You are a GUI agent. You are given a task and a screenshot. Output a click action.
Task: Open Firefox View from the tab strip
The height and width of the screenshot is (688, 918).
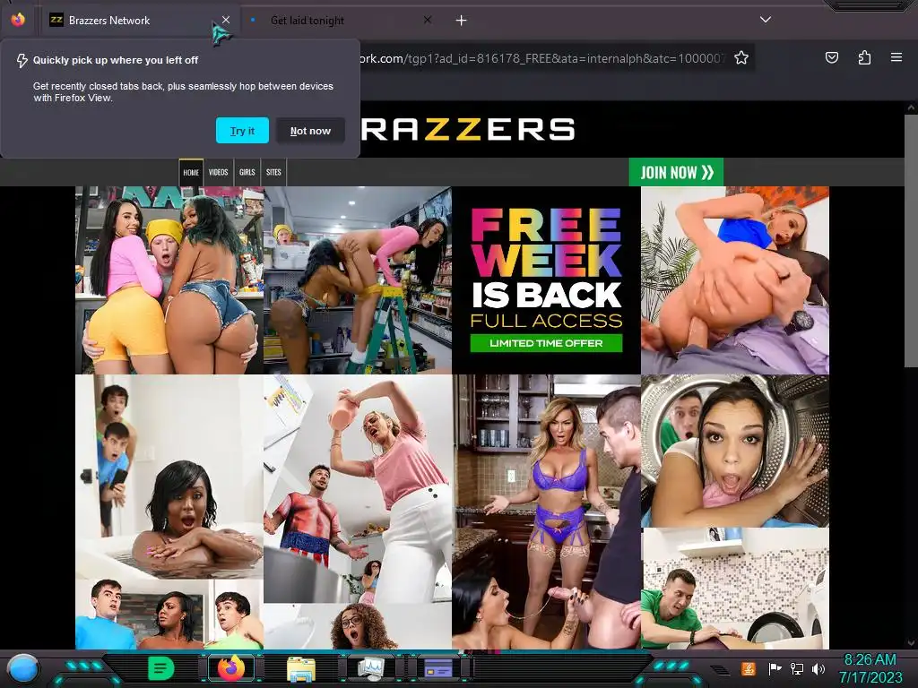click(18, 20)
